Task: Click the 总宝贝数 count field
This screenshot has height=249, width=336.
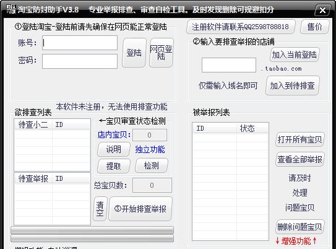Action: pos(152,185)
